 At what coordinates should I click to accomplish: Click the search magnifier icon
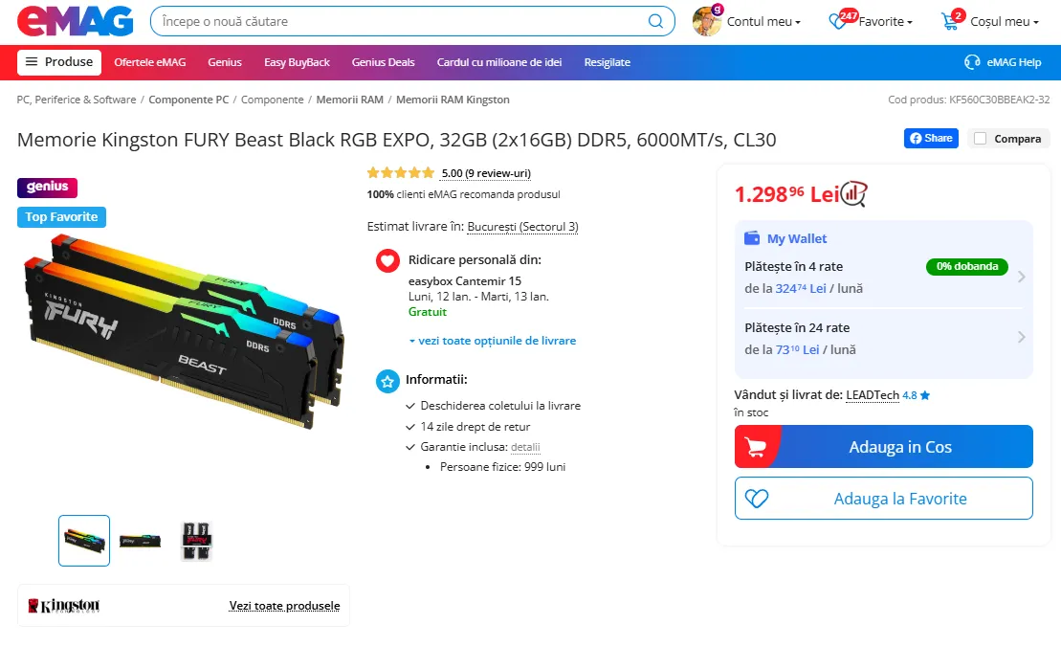click(x=655, y=21)
